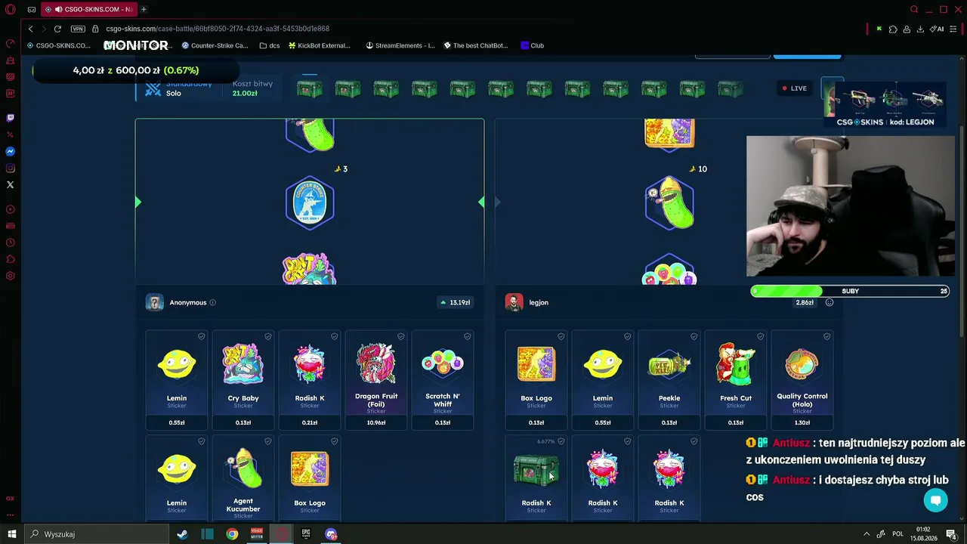967x544 pixels.
Task: Open the Opera easy setup menu icon
Action: click(x=953, y=29)
